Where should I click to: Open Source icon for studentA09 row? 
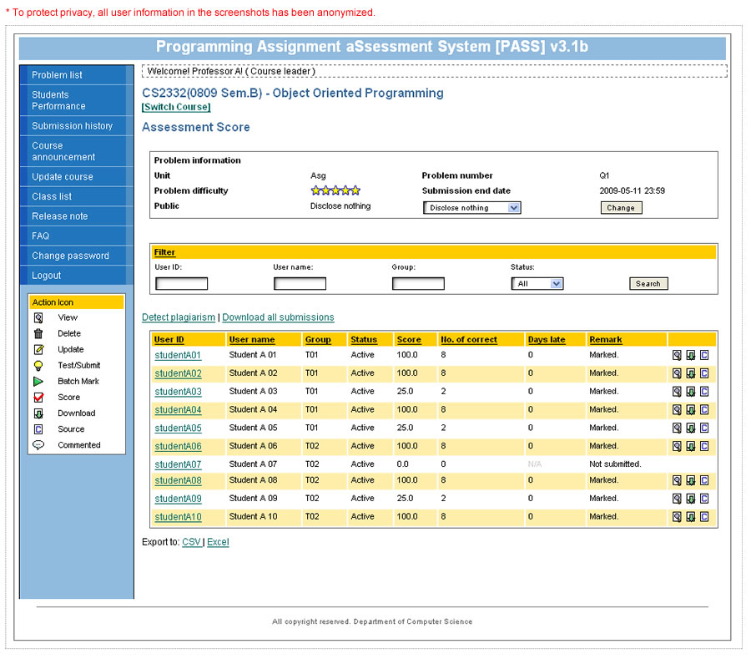pyautogui.click(x=704, y=499)
